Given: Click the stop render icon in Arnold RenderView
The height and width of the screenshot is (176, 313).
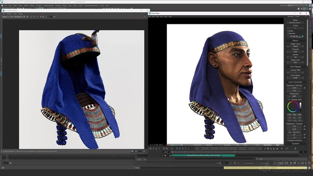Looking at the screenshot, I should tap(28, 17).
